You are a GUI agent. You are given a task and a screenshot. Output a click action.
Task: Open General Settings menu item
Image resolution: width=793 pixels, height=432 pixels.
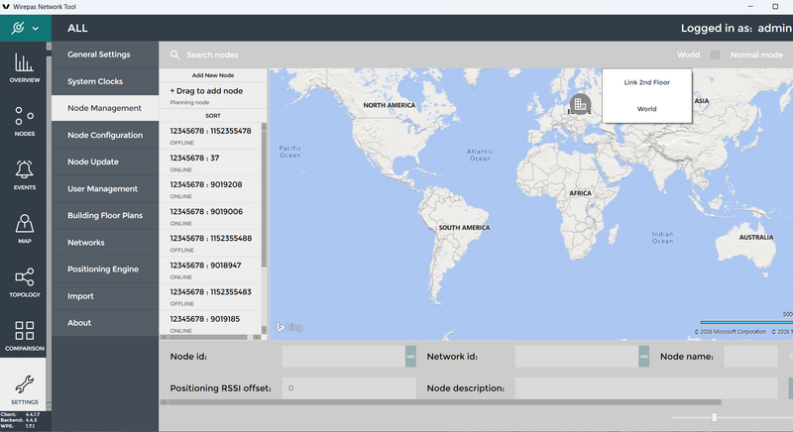pyautogui.click(x=105, y=54)
